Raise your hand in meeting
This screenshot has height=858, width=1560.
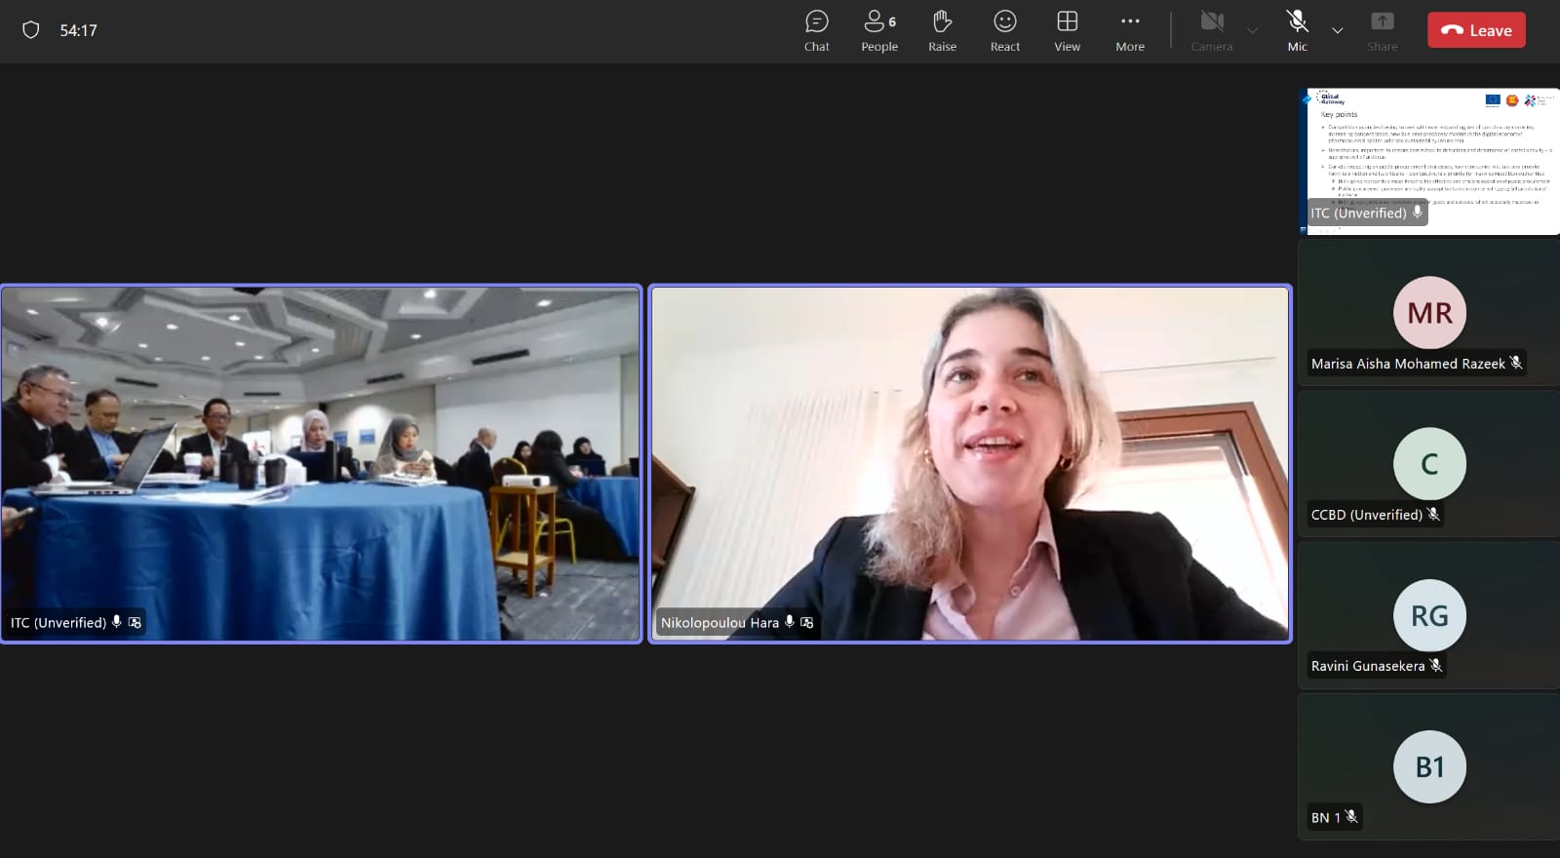pyautogui.click(x=942, y=30)
